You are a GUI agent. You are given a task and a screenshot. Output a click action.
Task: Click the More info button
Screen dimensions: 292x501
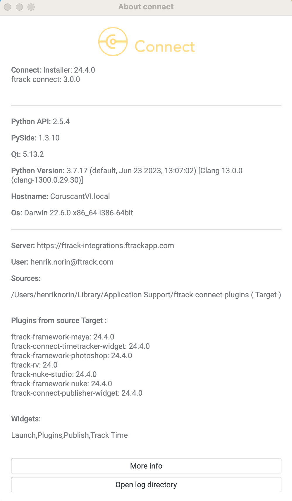point(146,466)
